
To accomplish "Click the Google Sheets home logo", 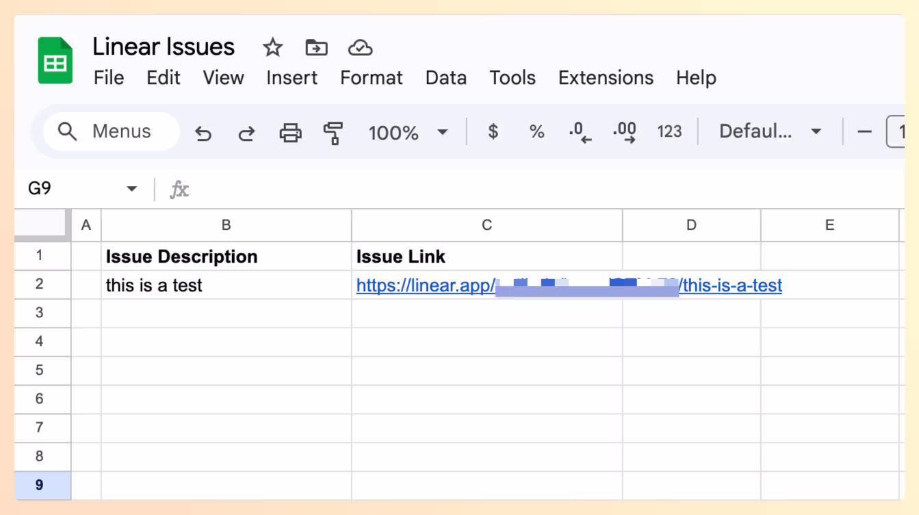I will click(x=55, y=61).
